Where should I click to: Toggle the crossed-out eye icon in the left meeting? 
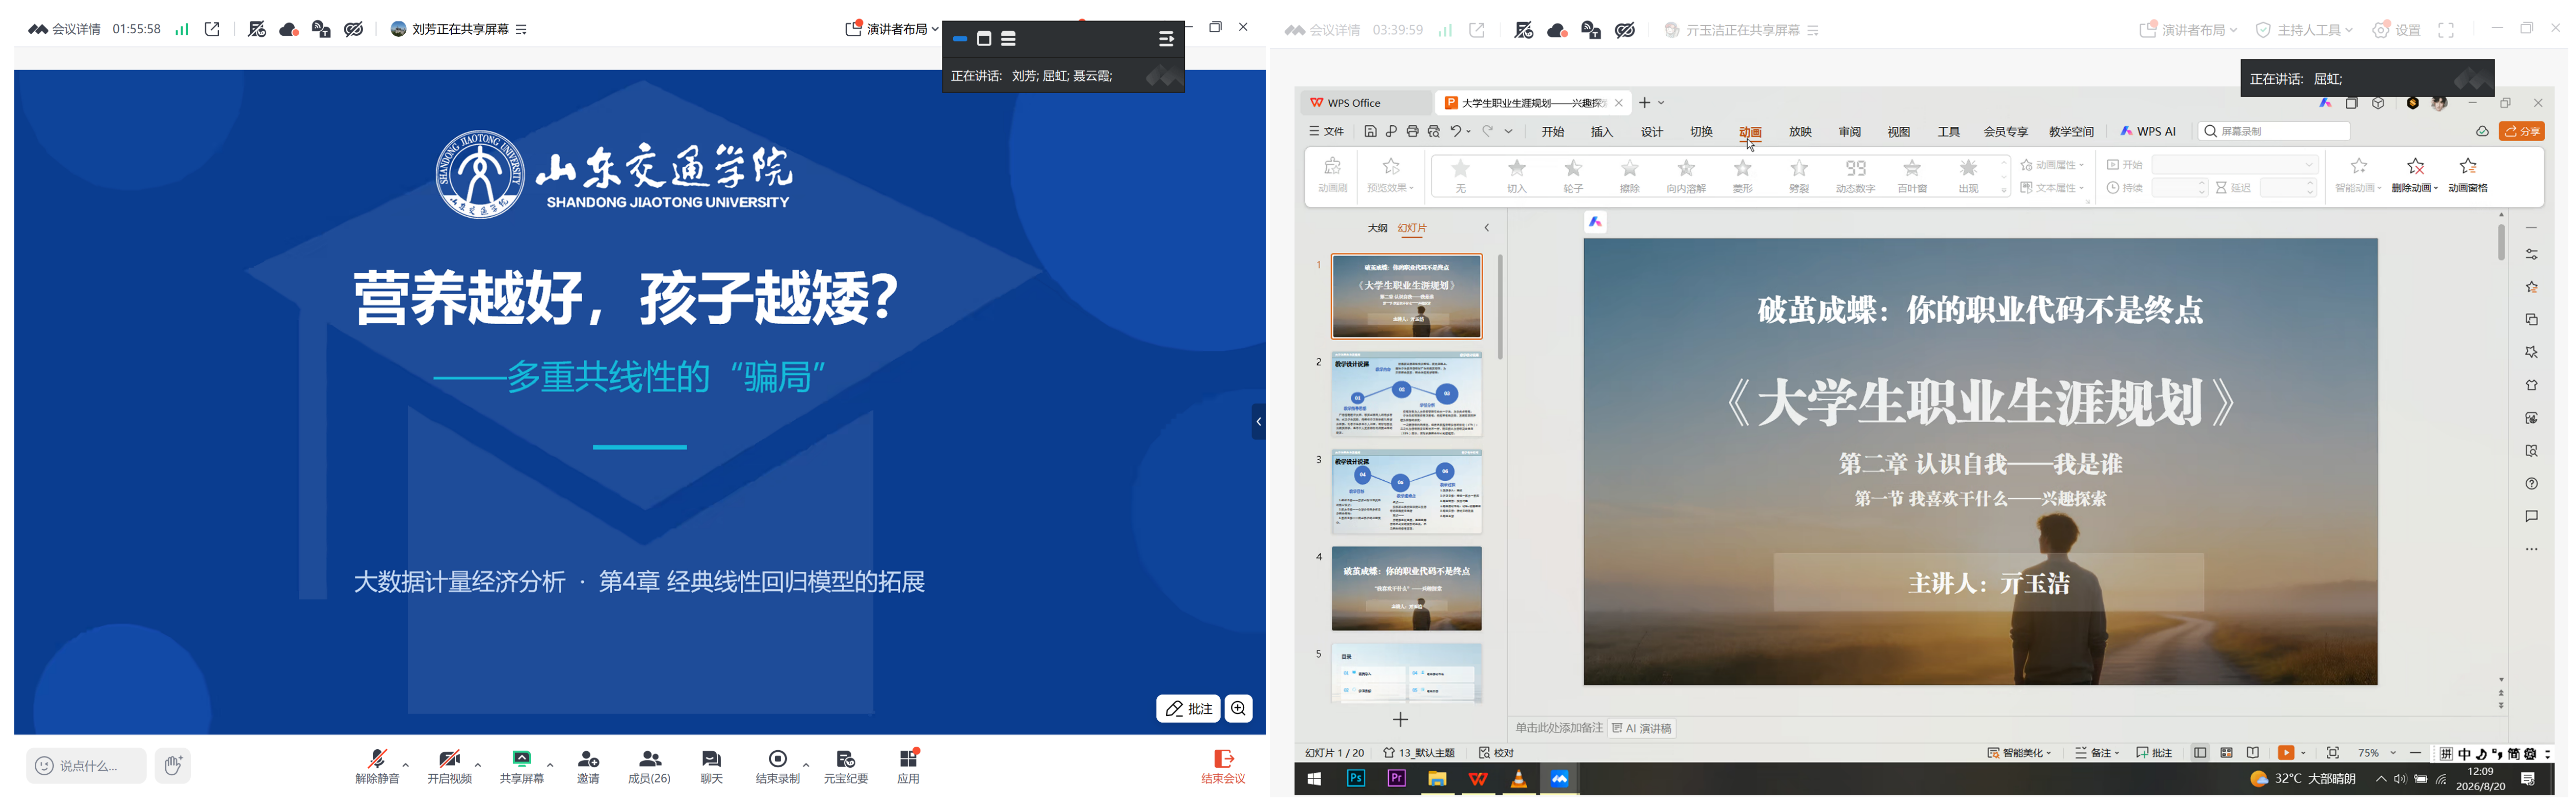[354, 29]
